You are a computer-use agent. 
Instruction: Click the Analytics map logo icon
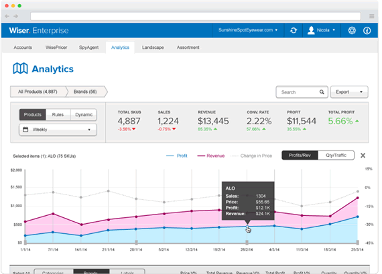point(20,68)
